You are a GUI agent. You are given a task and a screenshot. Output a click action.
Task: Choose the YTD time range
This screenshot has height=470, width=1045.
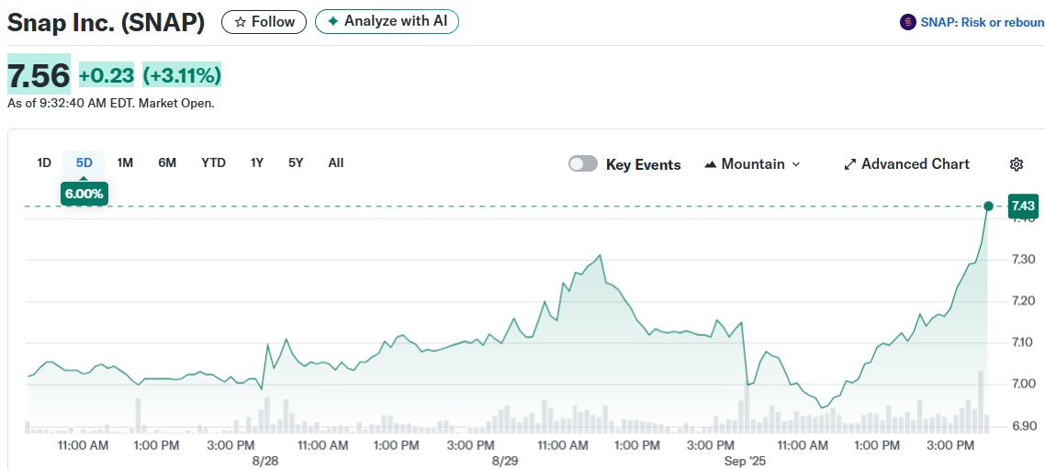point(213,162)
